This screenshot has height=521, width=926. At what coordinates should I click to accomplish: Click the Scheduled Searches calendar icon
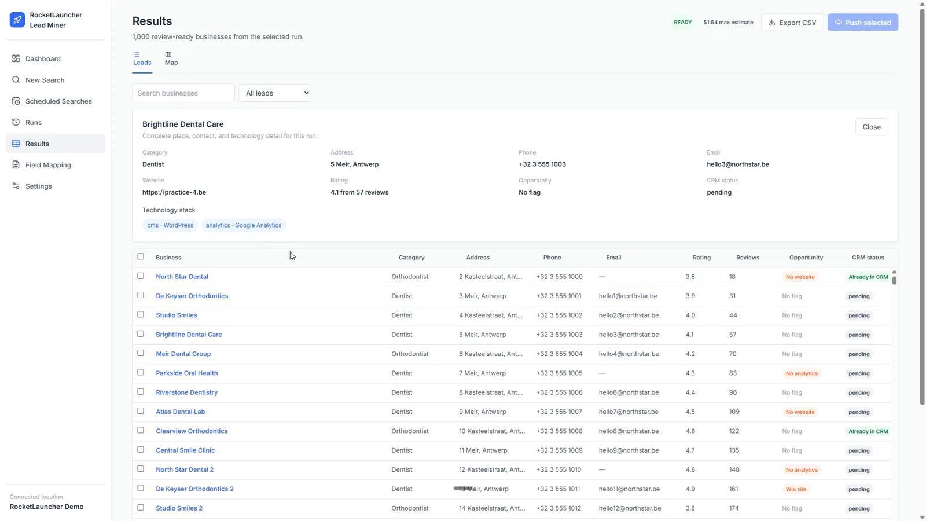[16, 101]
